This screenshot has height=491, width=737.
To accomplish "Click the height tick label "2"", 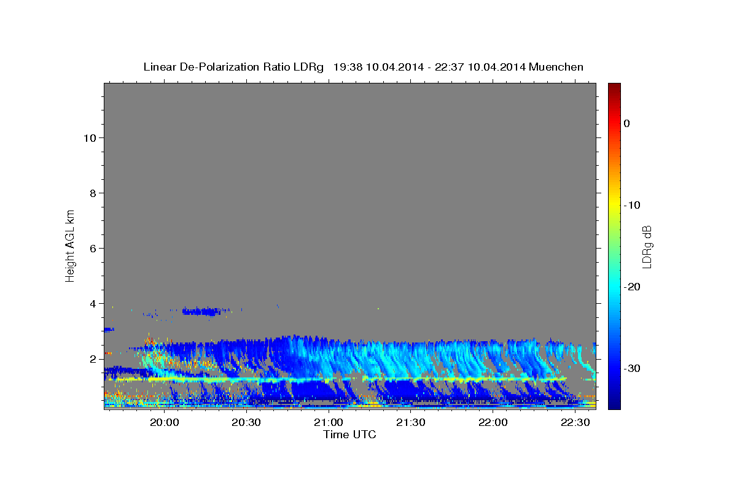I will coord(92,358).
